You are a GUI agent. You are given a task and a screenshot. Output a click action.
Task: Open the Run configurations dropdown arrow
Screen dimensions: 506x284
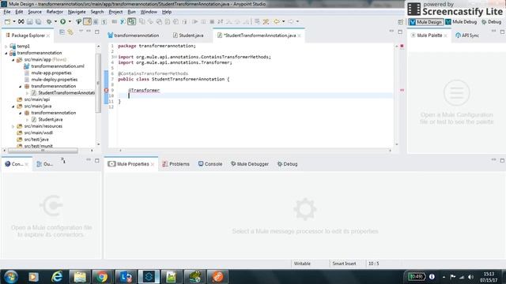tap(70, 21)
